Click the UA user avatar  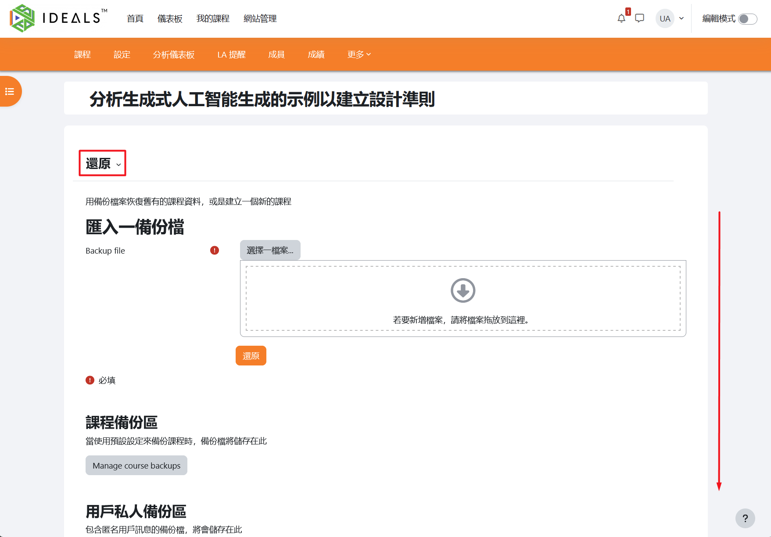[x=665, y=18]
